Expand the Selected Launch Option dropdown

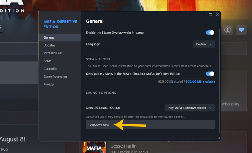(190, 108)
